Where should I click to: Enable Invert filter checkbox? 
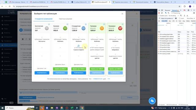(179, 18)
